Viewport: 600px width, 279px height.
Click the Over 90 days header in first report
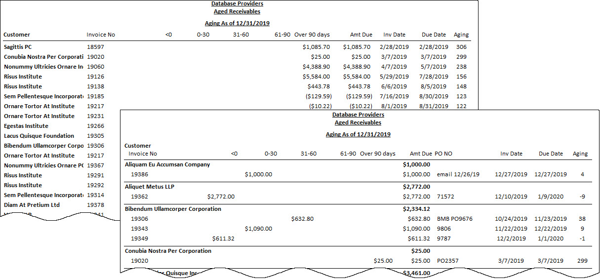[312, 35]
